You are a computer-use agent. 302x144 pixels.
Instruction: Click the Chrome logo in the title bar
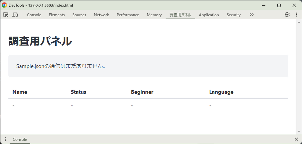coord(4,5)
